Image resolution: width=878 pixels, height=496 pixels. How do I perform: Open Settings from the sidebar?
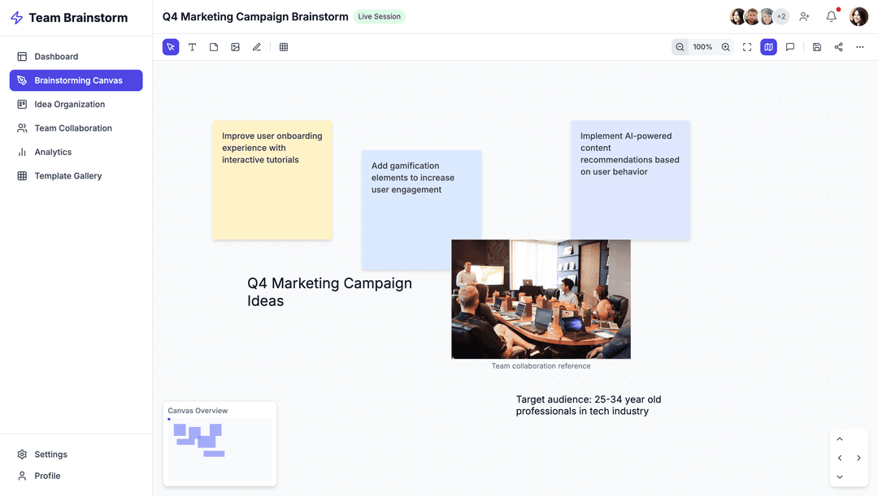click(51, 454)
